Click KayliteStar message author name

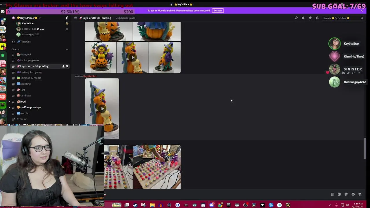click(90, 76)
